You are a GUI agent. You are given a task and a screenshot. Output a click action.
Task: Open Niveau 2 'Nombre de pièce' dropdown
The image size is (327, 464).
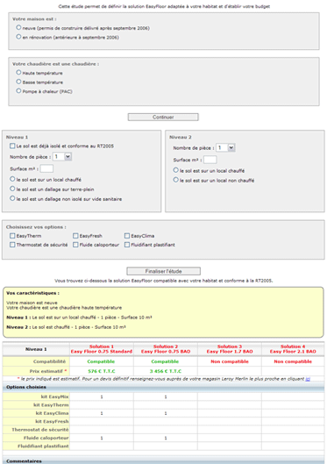[225, 147]
